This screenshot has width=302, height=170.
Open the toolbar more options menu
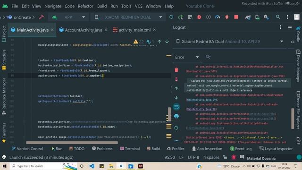[287, 17]
